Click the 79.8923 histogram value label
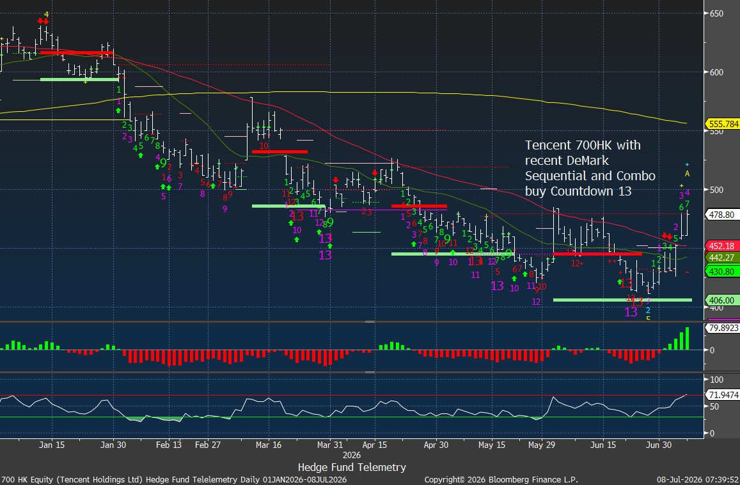740x485 pixels. tap(722, 328)
